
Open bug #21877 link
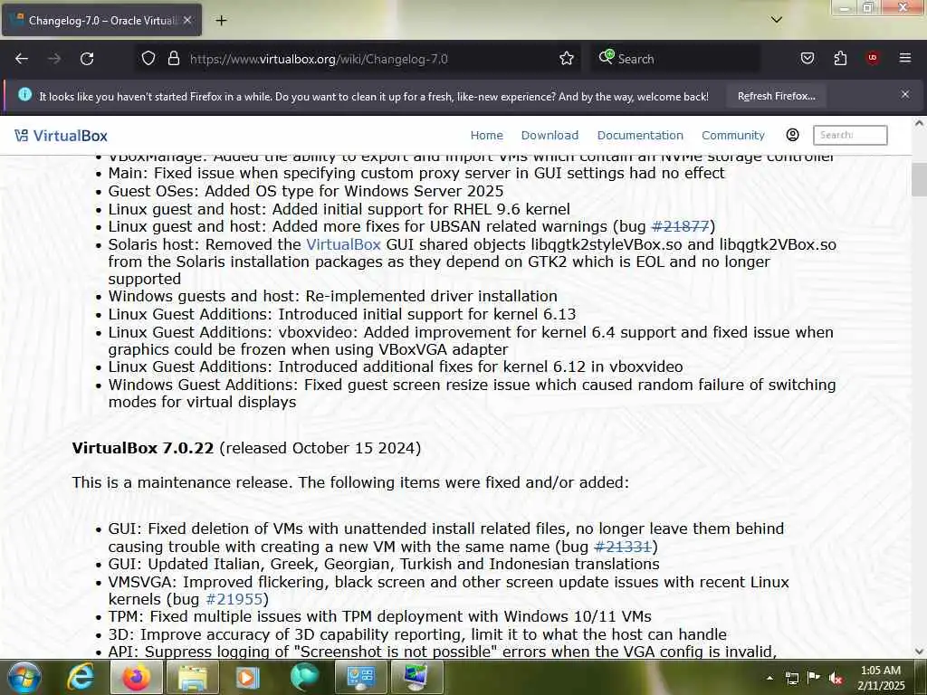[x=680, y=226]
